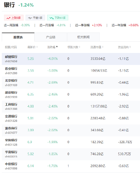Select the green falling trend icon
Image resolution: width=140 pixels, height=173 pixels.
(x=51, y=18)
